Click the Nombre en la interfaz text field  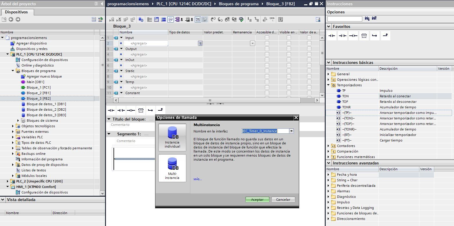pos(265,131)
